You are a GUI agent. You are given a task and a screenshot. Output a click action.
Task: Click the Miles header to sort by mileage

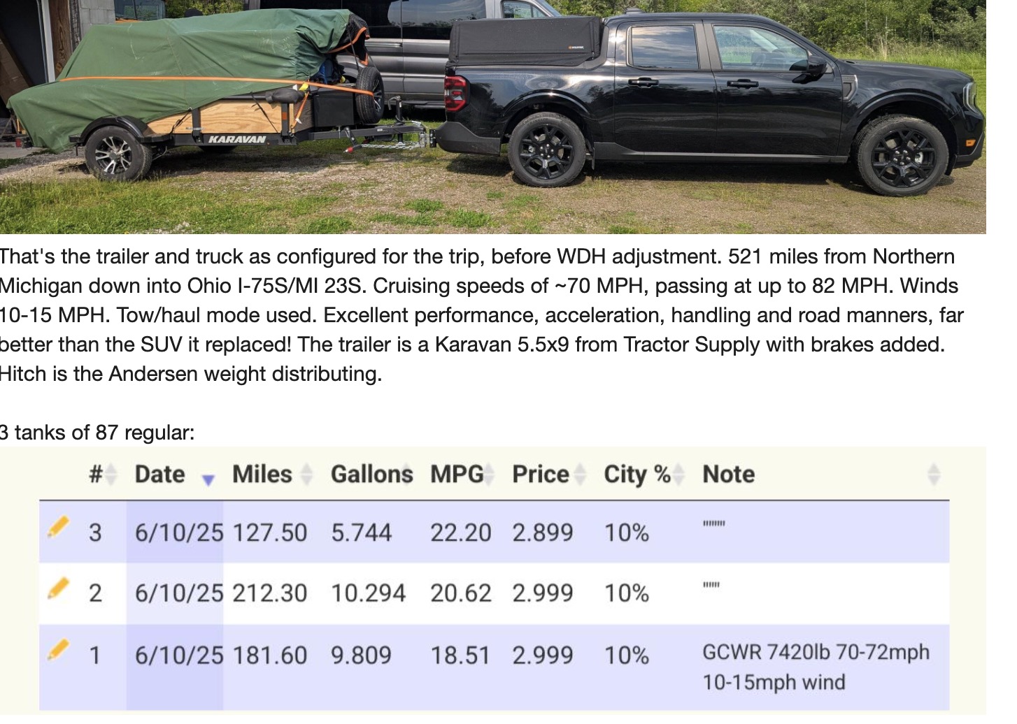(262, 474)
